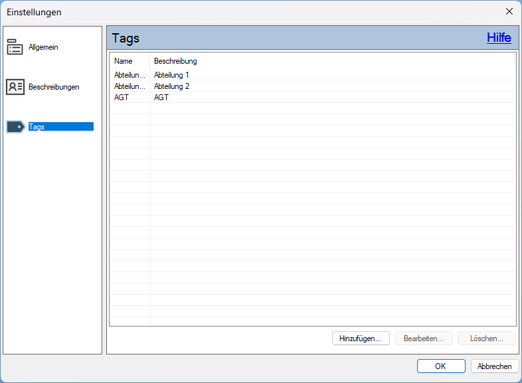Viewport: 522px width, 383px height.
Task: Sort by the Name column header
Action: [x=130, y=61]
